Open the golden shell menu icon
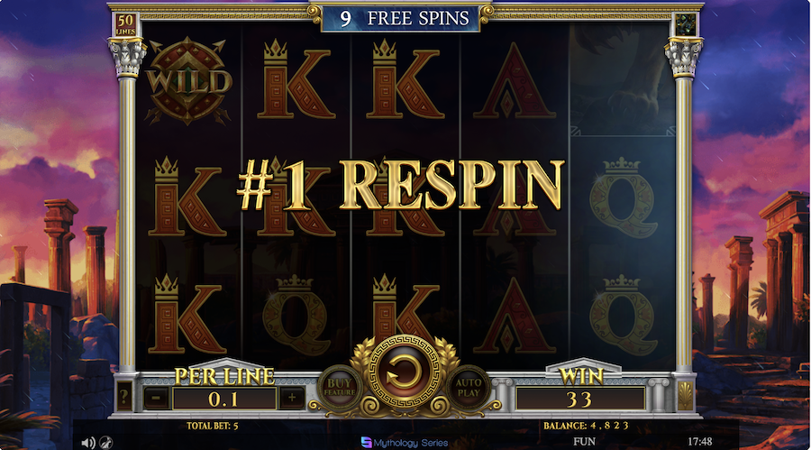Screen dimensions: 811x450 686,397
